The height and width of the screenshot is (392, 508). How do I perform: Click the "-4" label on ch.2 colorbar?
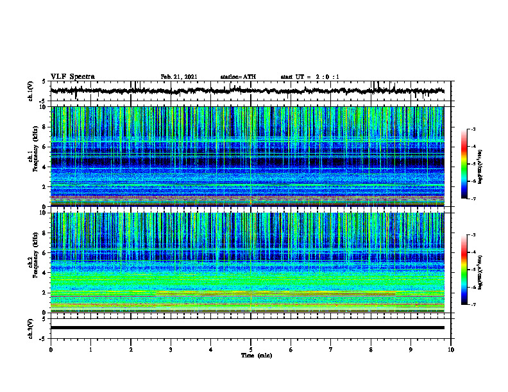[473, 252]
